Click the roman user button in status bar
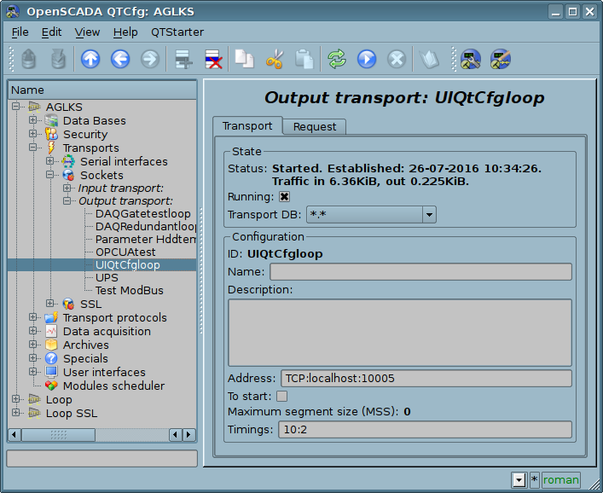This screenshot has height=493, width=603. click(560, 479)
